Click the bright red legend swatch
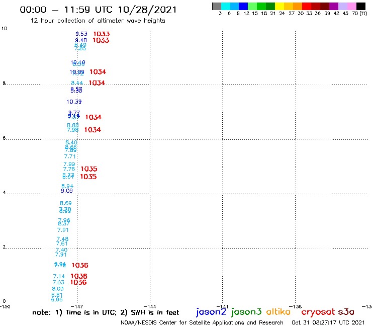The image size is (372, 327). (x=307, y=6)
